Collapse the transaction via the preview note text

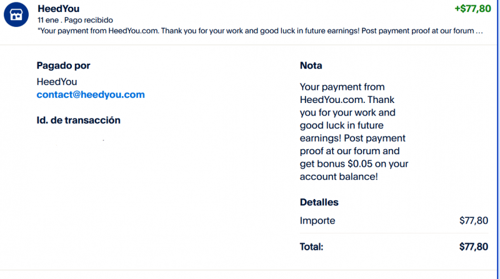tap(259, 30)
